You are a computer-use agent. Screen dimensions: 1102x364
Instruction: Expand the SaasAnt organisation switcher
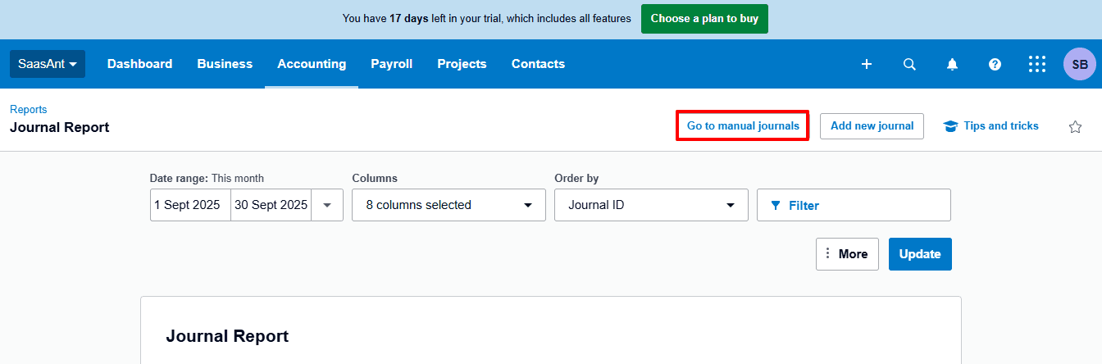coord(48,64)
